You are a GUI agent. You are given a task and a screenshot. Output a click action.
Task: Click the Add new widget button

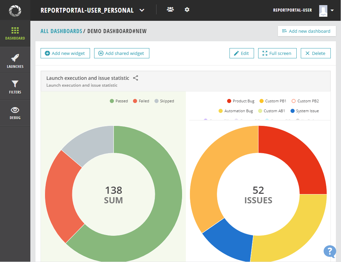click(65, 53)
